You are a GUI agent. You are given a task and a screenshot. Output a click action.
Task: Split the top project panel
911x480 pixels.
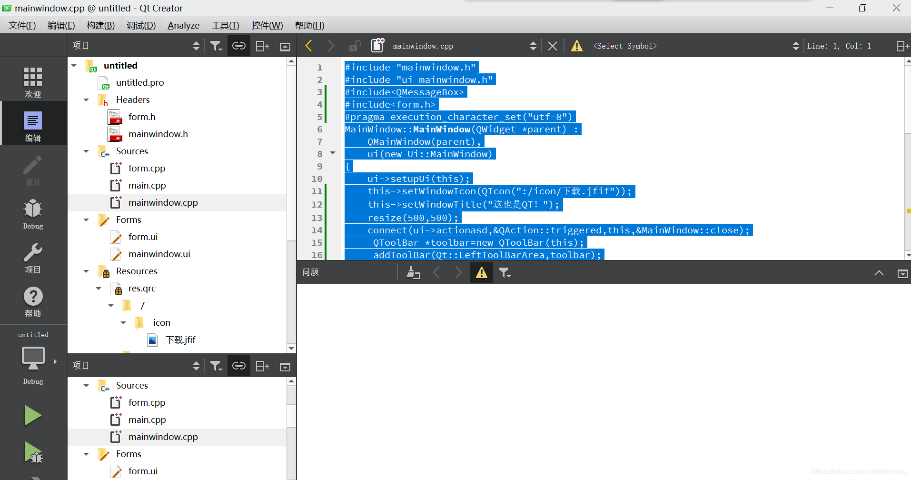pos(262,46)
